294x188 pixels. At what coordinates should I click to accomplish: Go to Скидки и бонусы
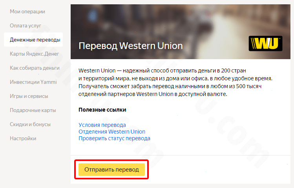pyautogui.click(x=30, y=125)
